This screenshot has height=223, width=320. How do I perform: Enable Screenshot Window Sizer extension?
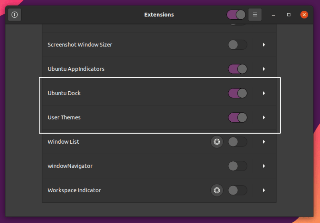238,45
